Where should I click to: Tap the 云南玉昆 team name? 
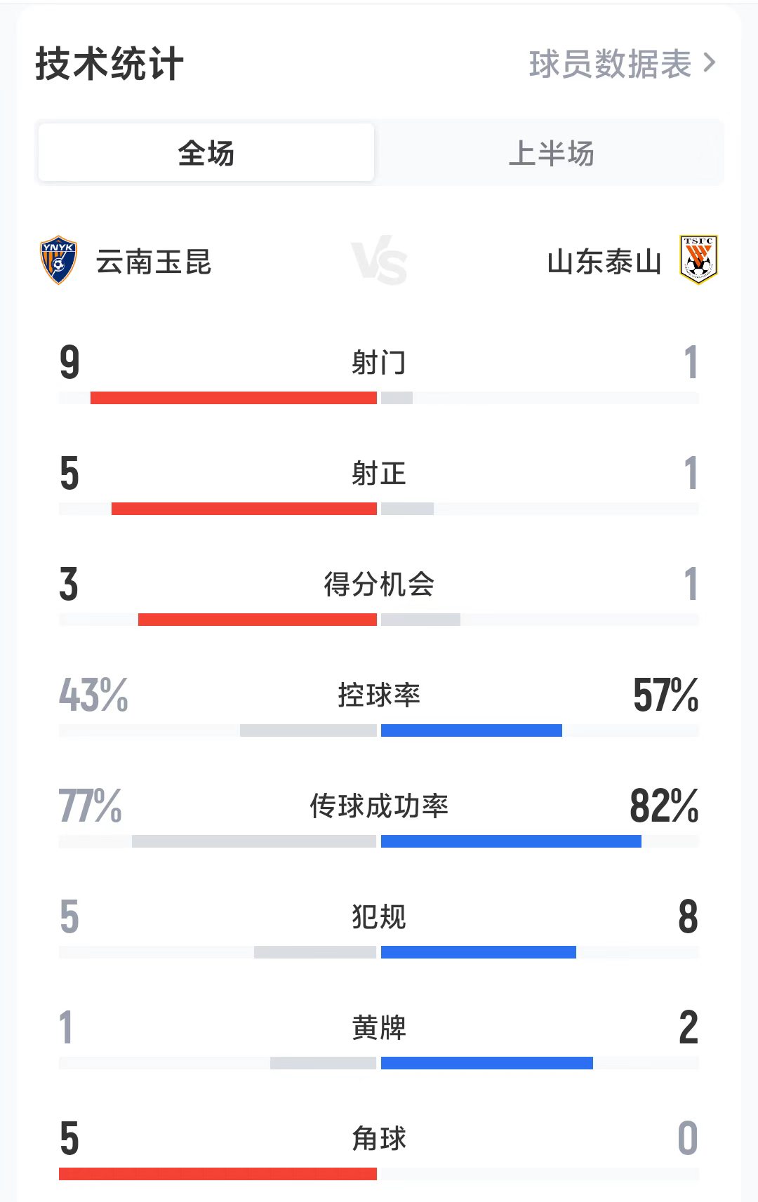click(154, 262)
